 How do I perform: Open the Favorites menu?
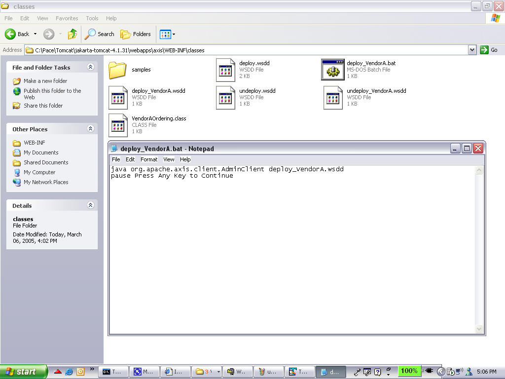(67, 18)
